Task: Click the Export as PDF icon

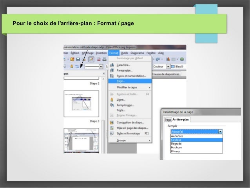Action: 99,59
